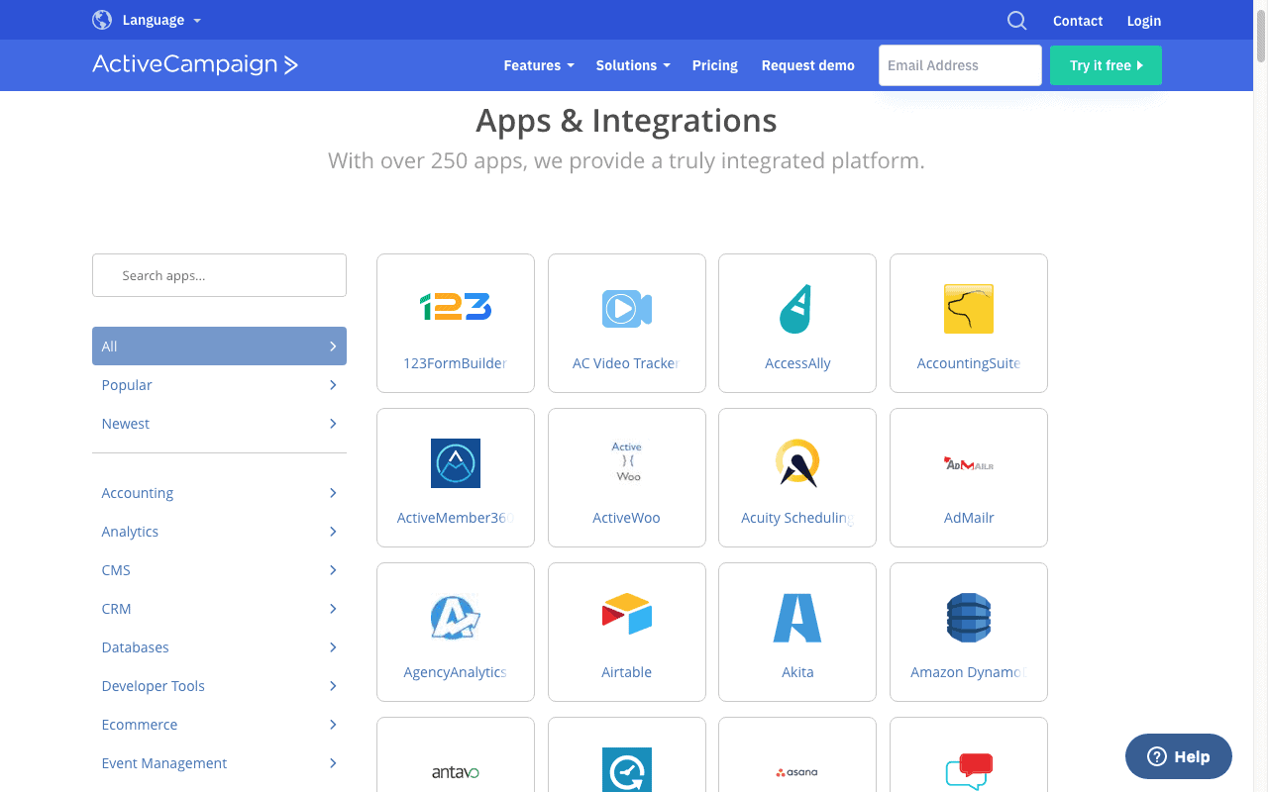Open the red chat bubble app icon
This screenshot has height=792, width=1268.
969,771
